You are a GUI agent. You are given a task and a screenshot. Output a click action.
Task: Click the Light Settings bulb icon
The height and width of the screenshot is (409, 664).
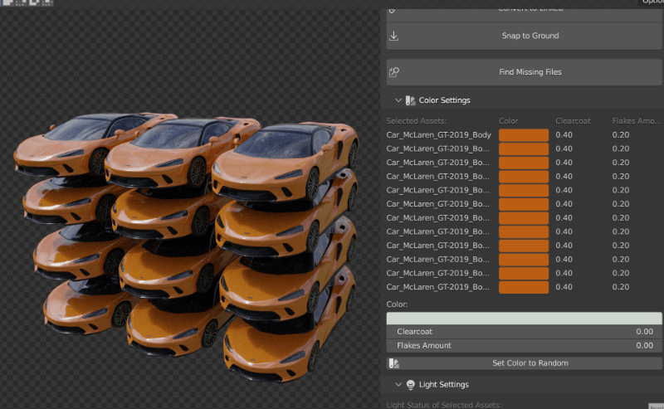pos(410,385)
